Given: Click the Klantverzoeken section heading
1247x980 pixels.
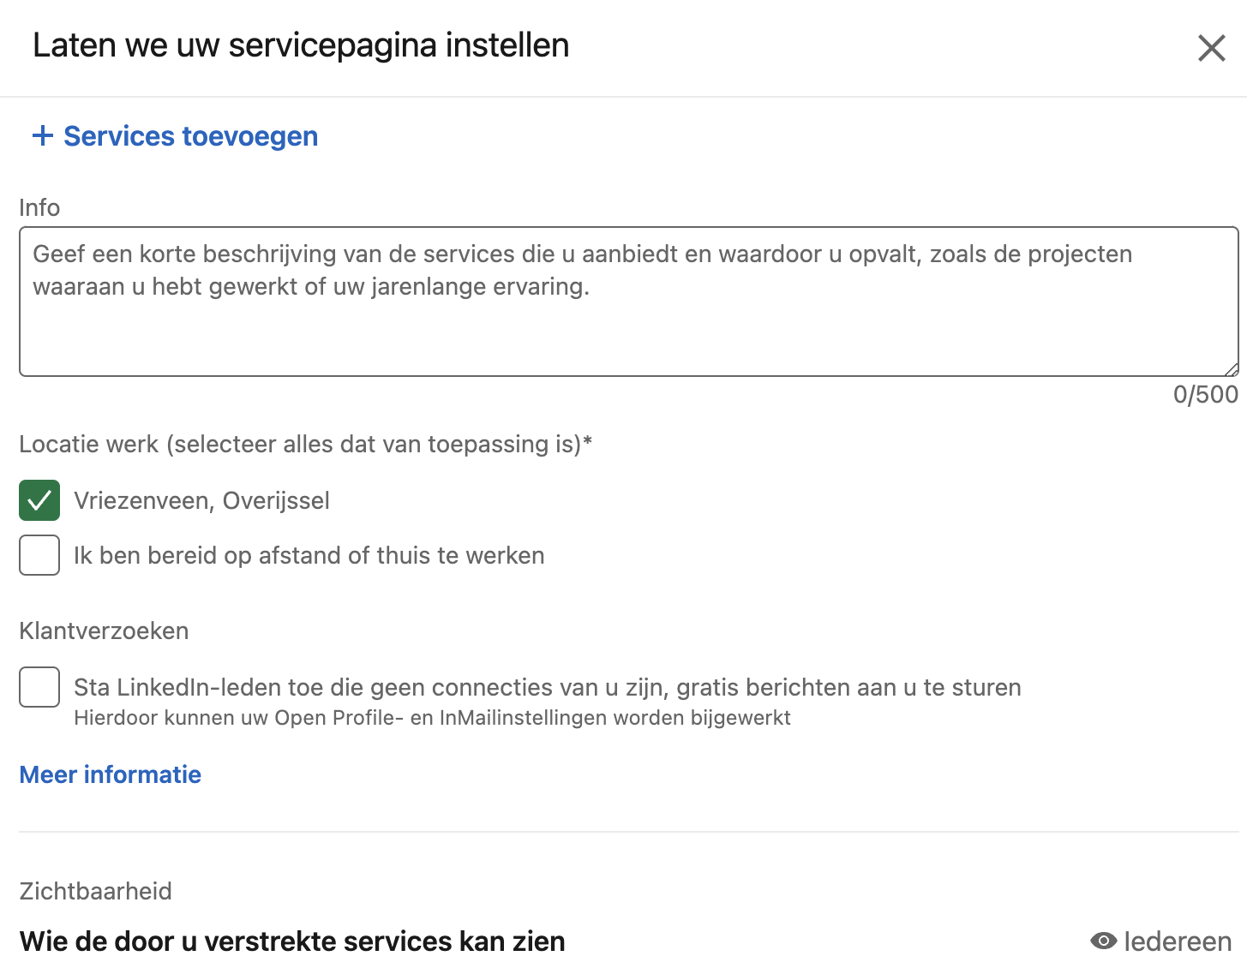Looking at the screenshot, I should pyautogui.click(x=104, y=630).
